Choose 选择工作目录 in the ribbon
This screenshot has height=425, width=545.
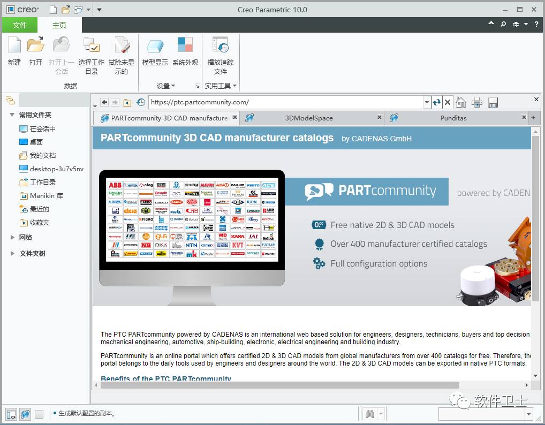click(92, 56)
